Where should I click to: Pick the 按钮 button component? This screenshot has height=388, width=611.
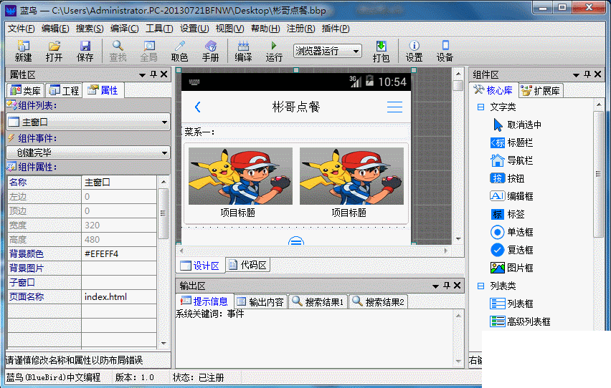(507, 179)
